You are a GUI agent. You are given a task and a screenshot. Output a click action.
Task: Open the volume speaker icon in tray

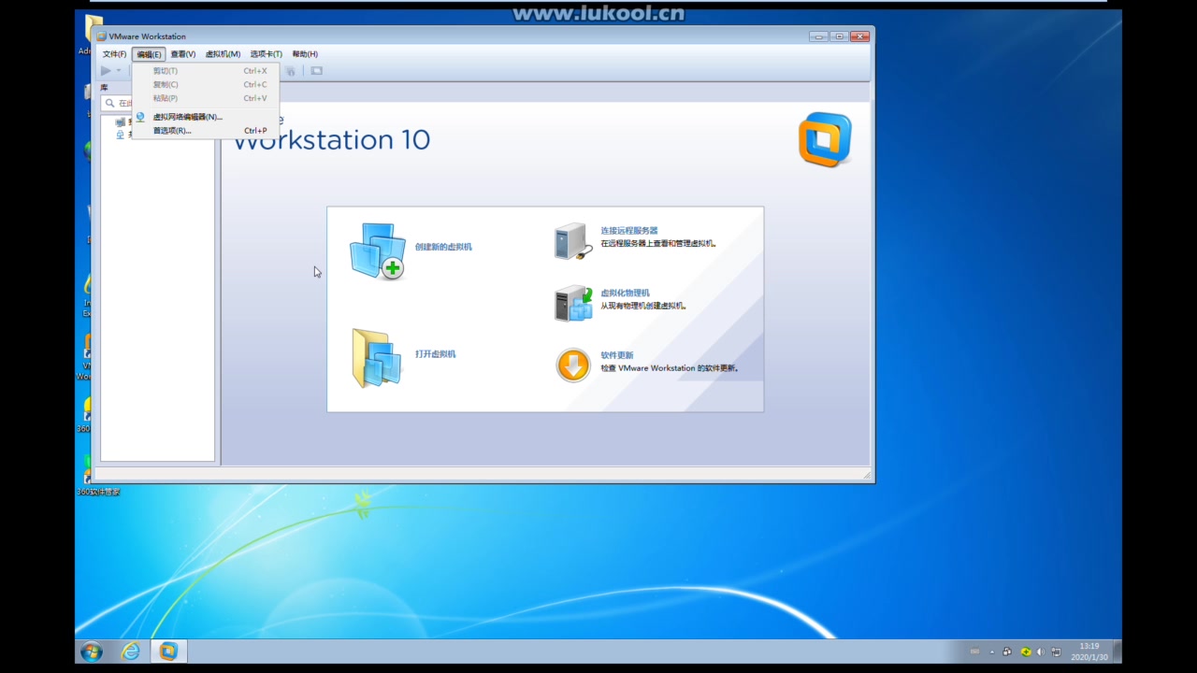tap(1040, 652)
